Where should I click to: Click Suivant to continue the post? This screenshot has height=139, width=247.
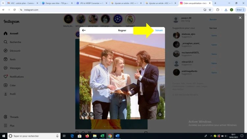click(159, 30)
